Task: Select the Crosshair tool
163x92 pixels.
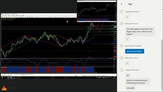Action: click(46, 17)
